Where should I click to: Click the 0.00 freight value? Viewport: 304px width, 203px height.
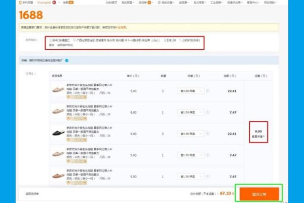tap(258, 131)
